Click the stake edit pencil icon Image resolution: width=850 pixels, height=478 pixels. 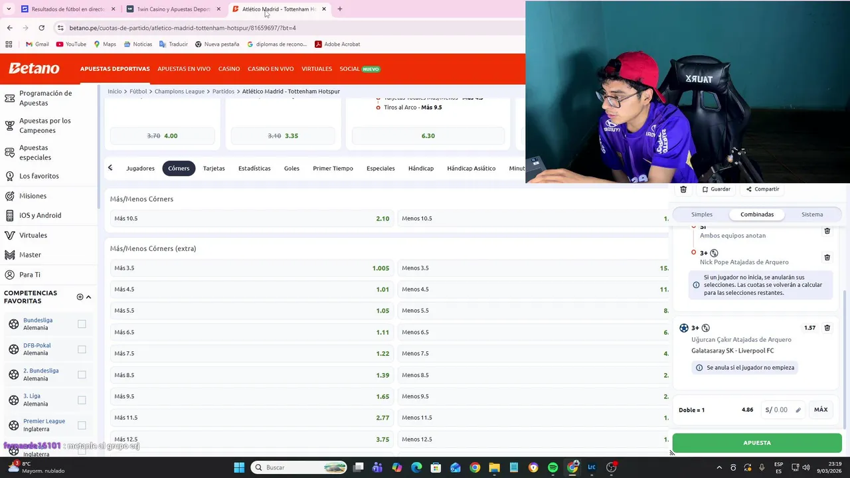(x=798, y=410)
